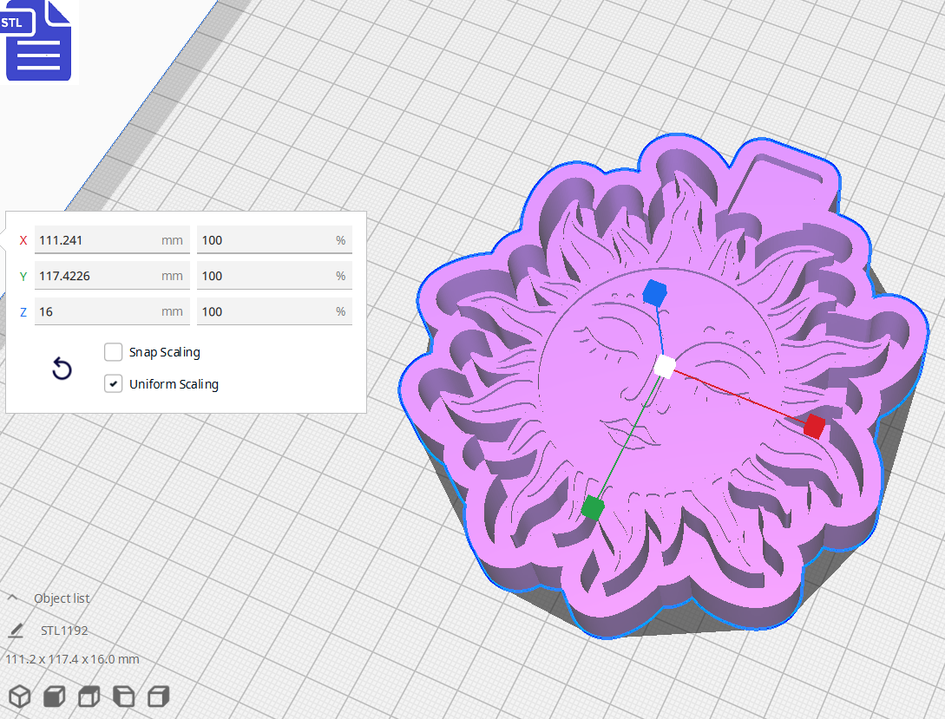Screen dimensions: 945x719
Task: Disable Uniform Scaling
Action: [x=113, y=382]
